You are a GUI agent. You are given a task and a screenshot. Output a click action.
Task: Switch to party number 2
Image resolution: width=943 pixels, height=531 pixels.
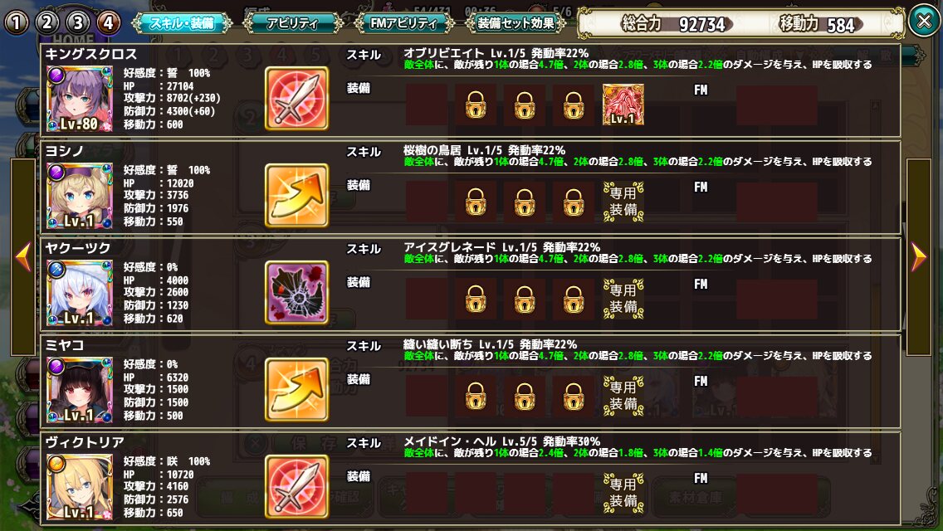47,23
